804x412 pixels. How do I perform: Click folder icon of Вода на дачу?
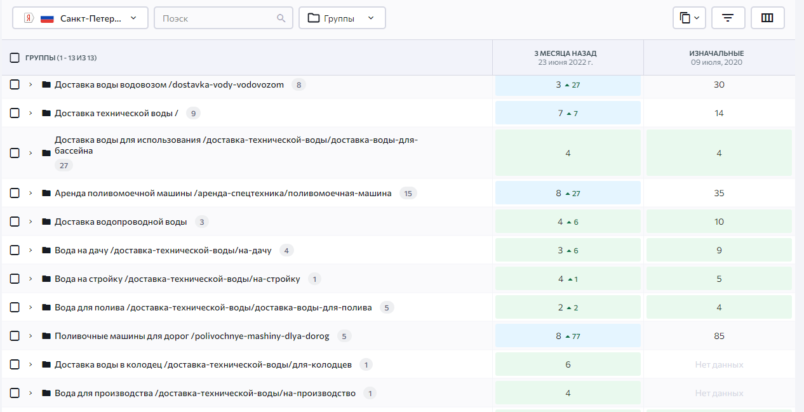pos(46,250)
